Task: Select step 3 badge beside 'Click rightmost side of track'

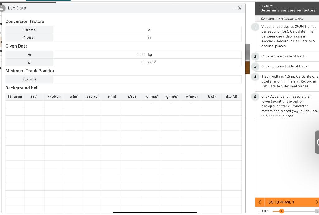Action: [255, 66]
